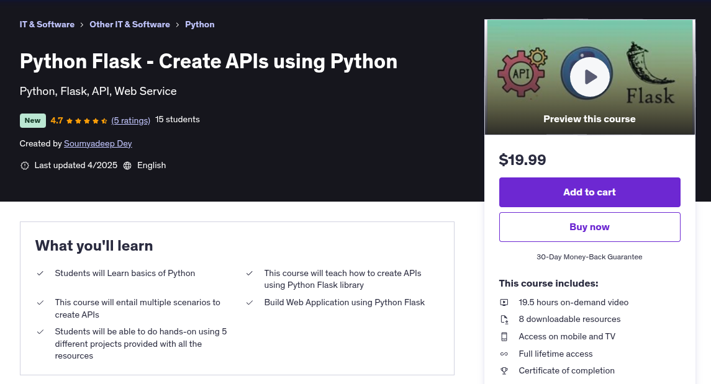
Task: Click 'Build Web Application using Python Flask'
Action: click(x=345, y=303)
